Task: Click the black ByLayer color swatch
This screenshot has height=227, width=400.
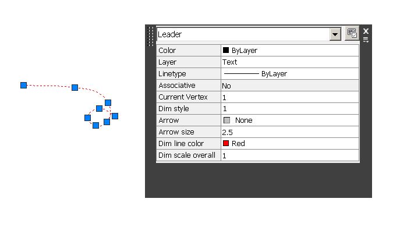Action: coord(226,50)
